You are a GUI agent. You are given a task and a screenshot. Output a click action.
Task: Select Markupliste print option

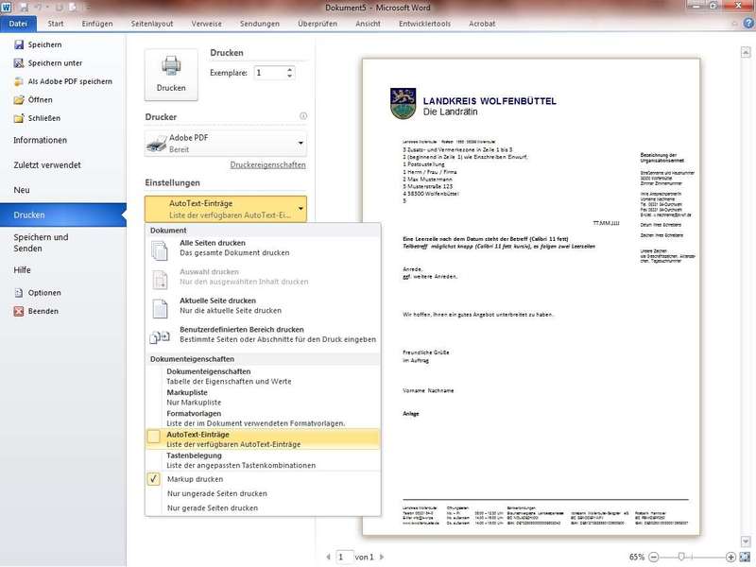pyautogui.click(x=263, y=397)
